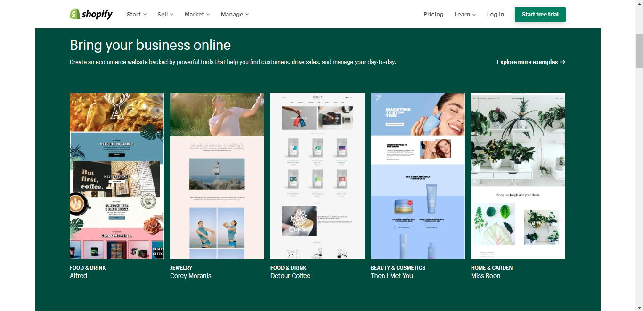
Task: Go to the Pricing page
Action: coord(433,15)
